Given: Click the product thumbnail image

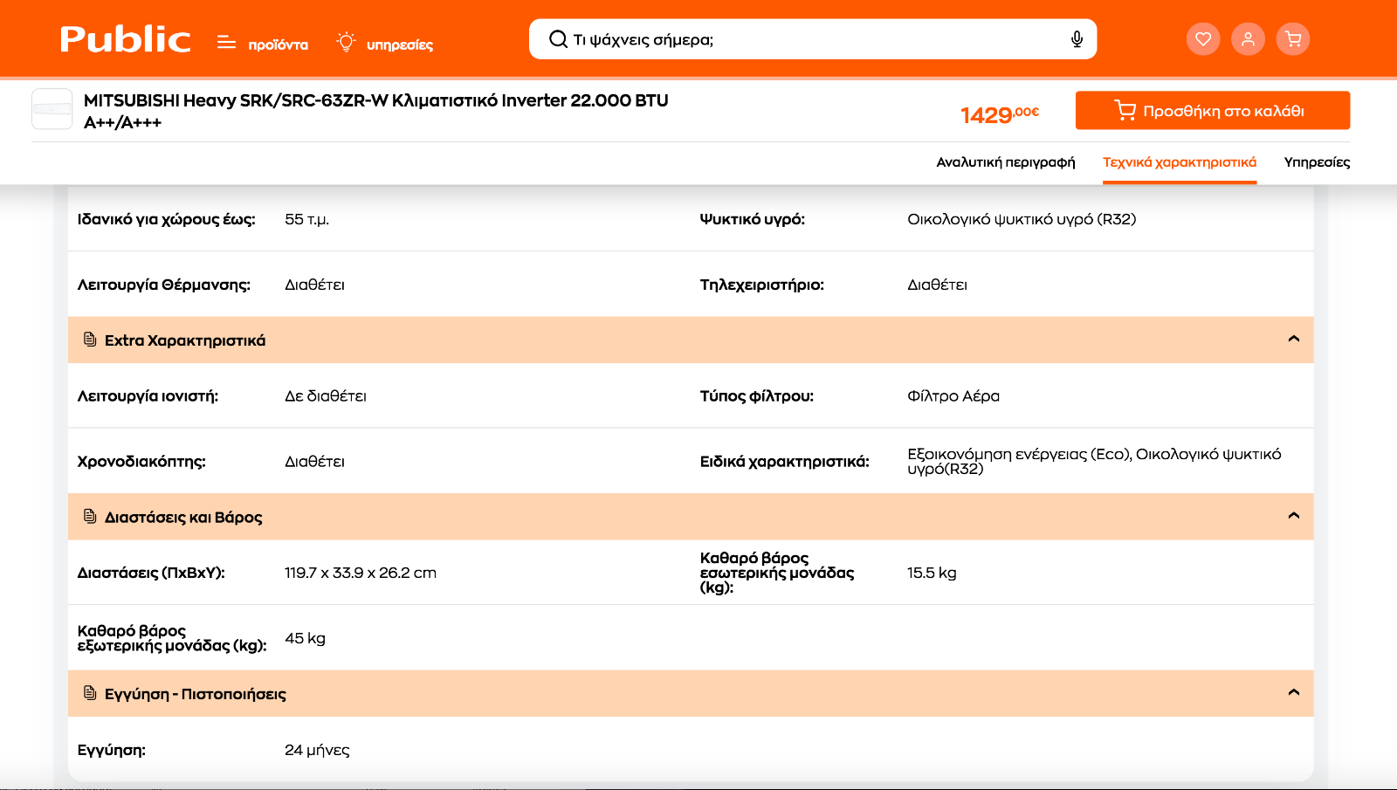Looking at the screenshot, I should (x=52, y=109).
